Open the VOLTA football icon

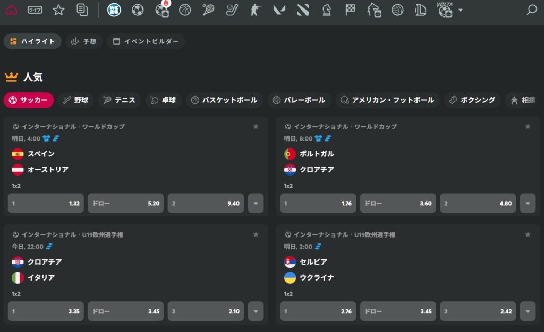pos(445,10)
